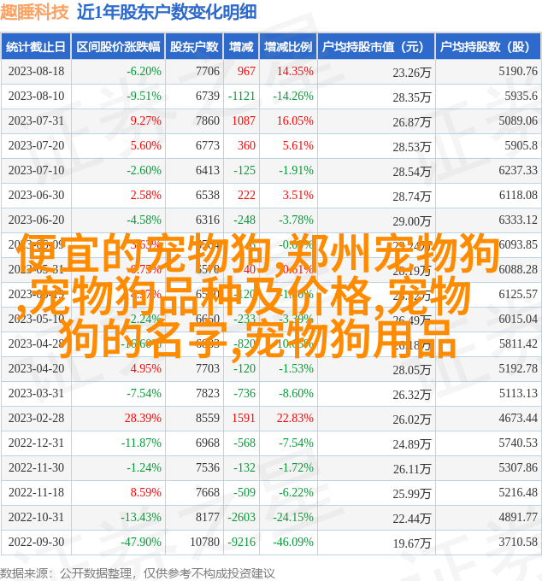Click the increase value 1591

point(244,419)
